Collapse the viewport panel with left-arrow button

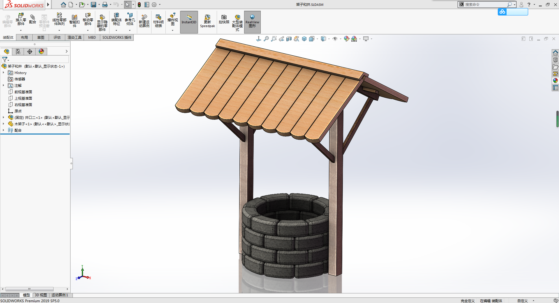[x=523, y=39]
